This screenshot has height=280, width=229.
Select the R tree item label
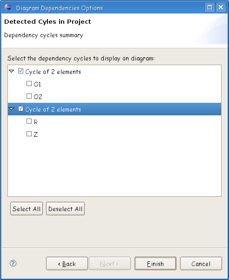(35, 122)
